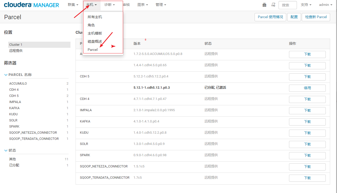Filter by SOLR in sidebar
Image resolution: width=337 pixels, height=193 pixels.
(x=13, y=120)
